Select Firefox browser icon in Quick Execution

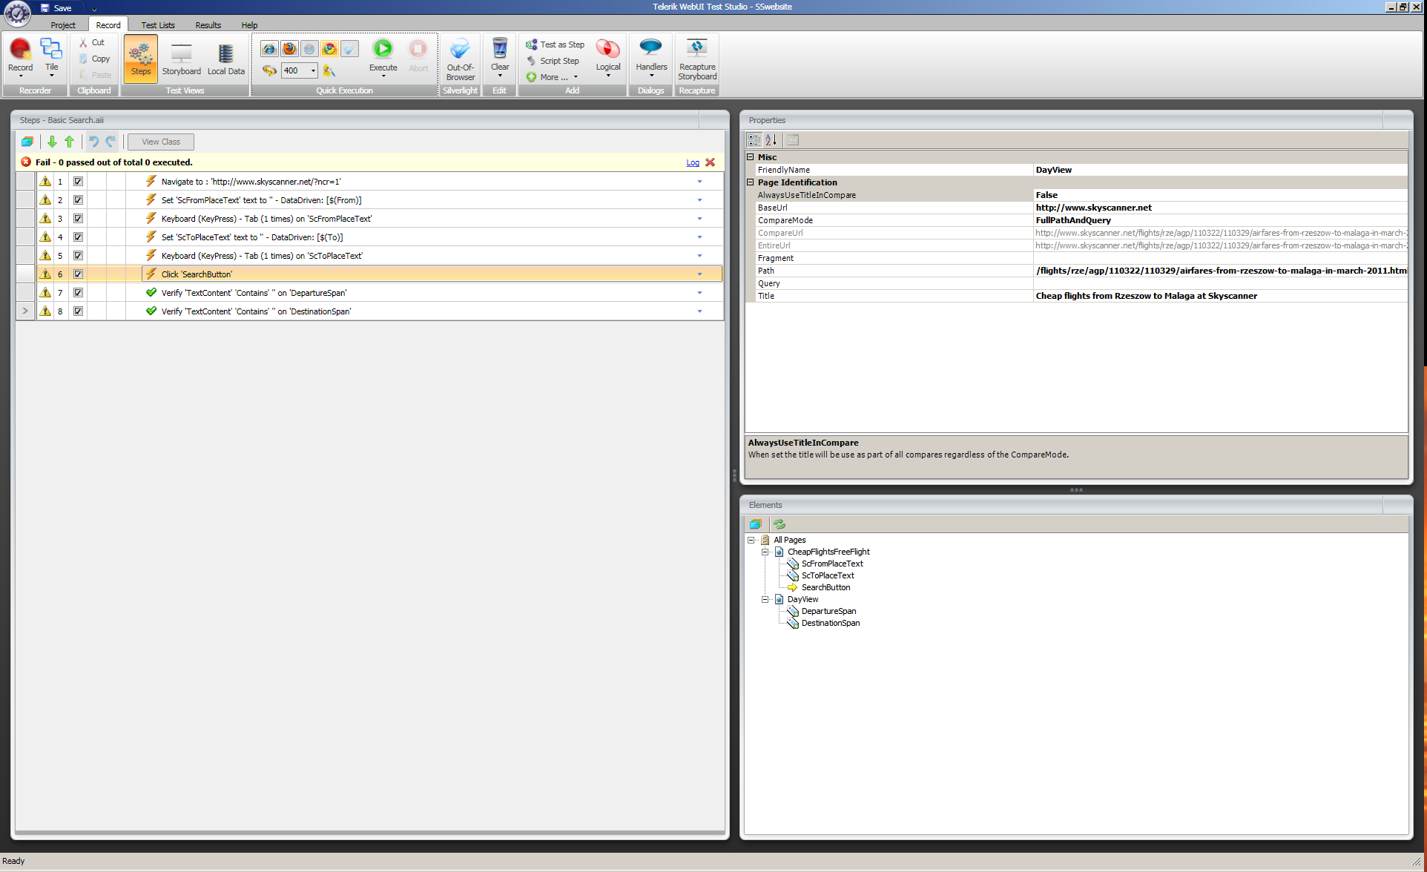click(x=289, y=49)
